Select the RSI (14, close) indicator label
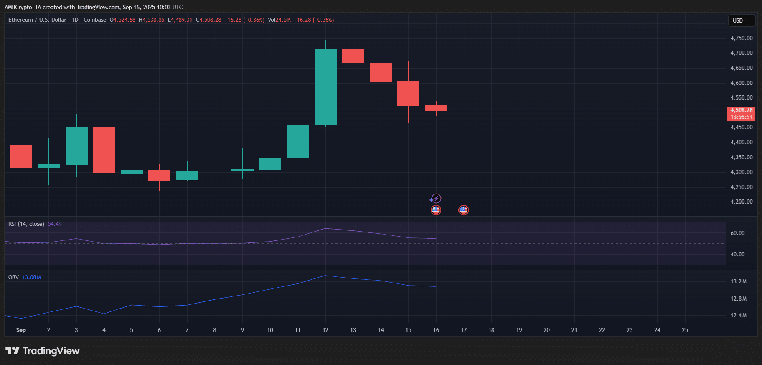 coord(26,224)
